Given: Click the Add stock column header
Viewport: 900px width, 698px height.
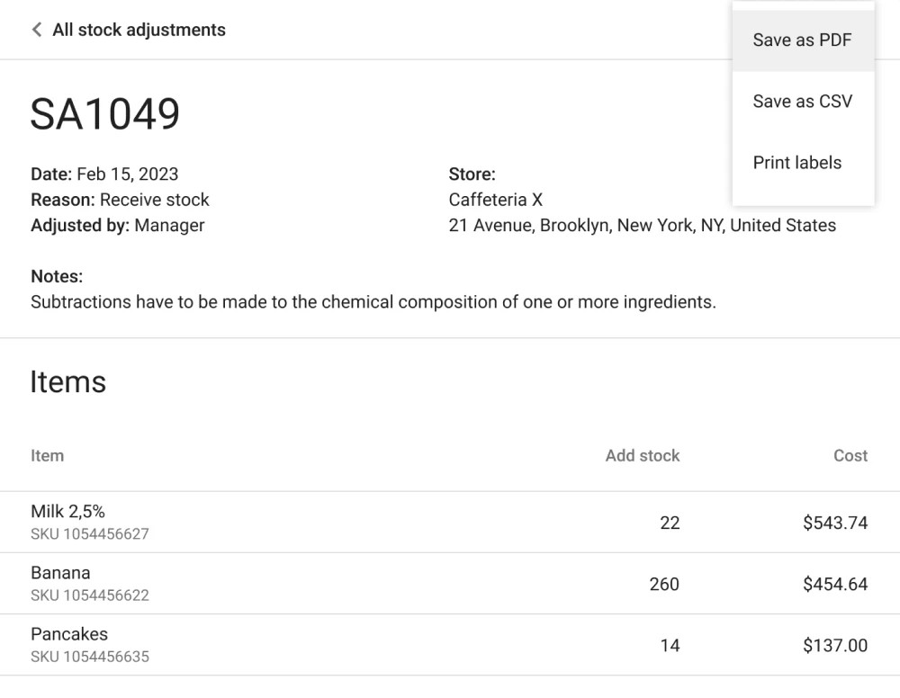Looking at the screenshot, I should click(642, 456).
